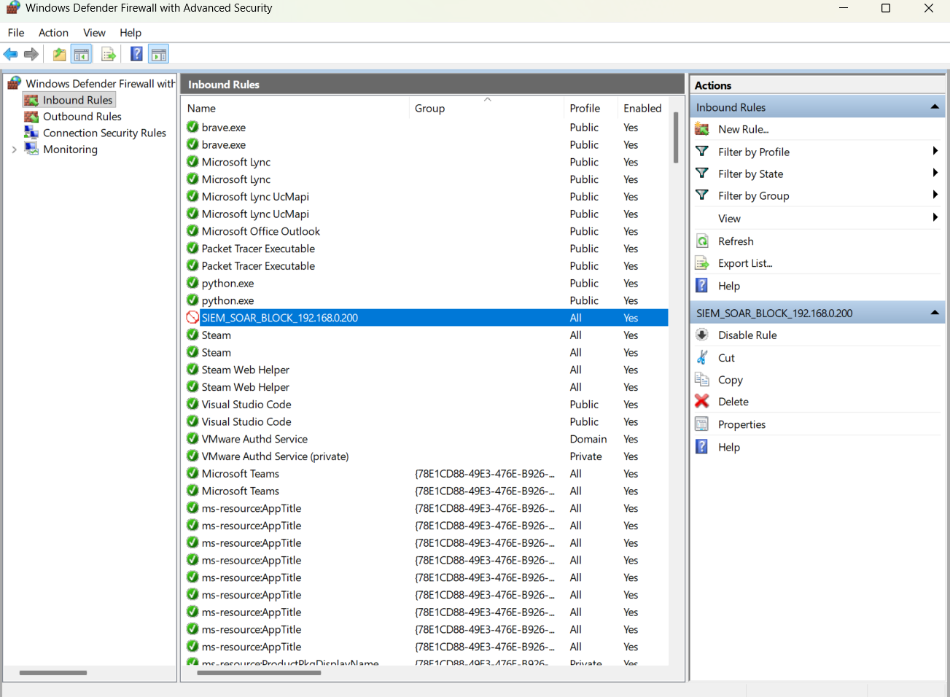Screen dimensions: 950x697
Task: Click the Disable Rule icon
Action: 702,335
